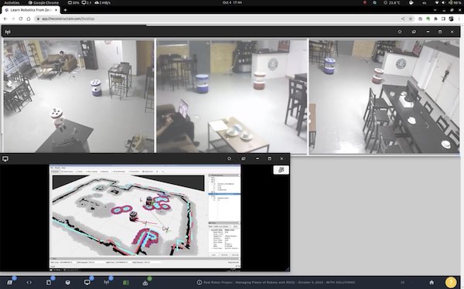Open the code editor angle-brackets icon
The height and width of the screenshot is (289, 464).
point(29,282)
